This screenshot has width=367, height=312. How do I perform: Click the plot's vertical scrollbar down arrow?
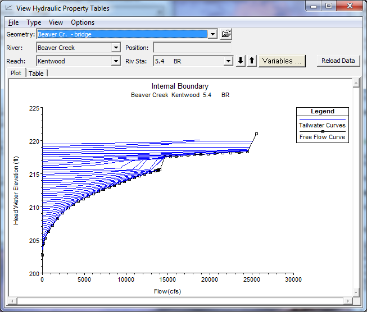(355, 292)
